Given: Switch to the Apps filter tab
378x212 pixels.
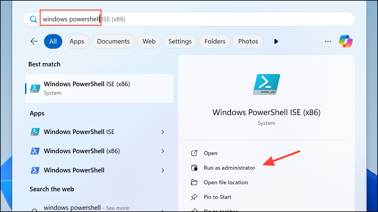Looking at the screenshot, I should point(77,41).
